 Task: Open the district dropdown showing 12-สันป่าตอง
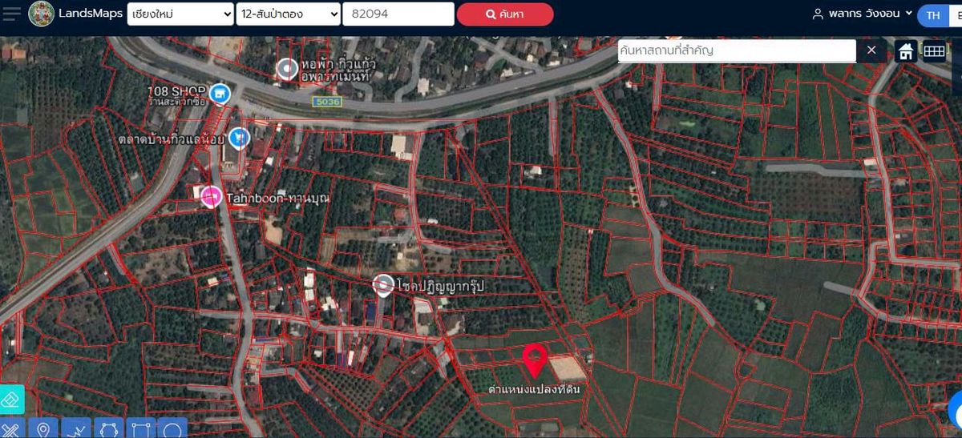[x=289, y=14]
